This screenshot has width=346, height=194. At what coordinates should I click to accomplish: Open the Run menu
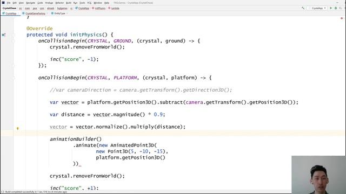(x=76, y=3)
